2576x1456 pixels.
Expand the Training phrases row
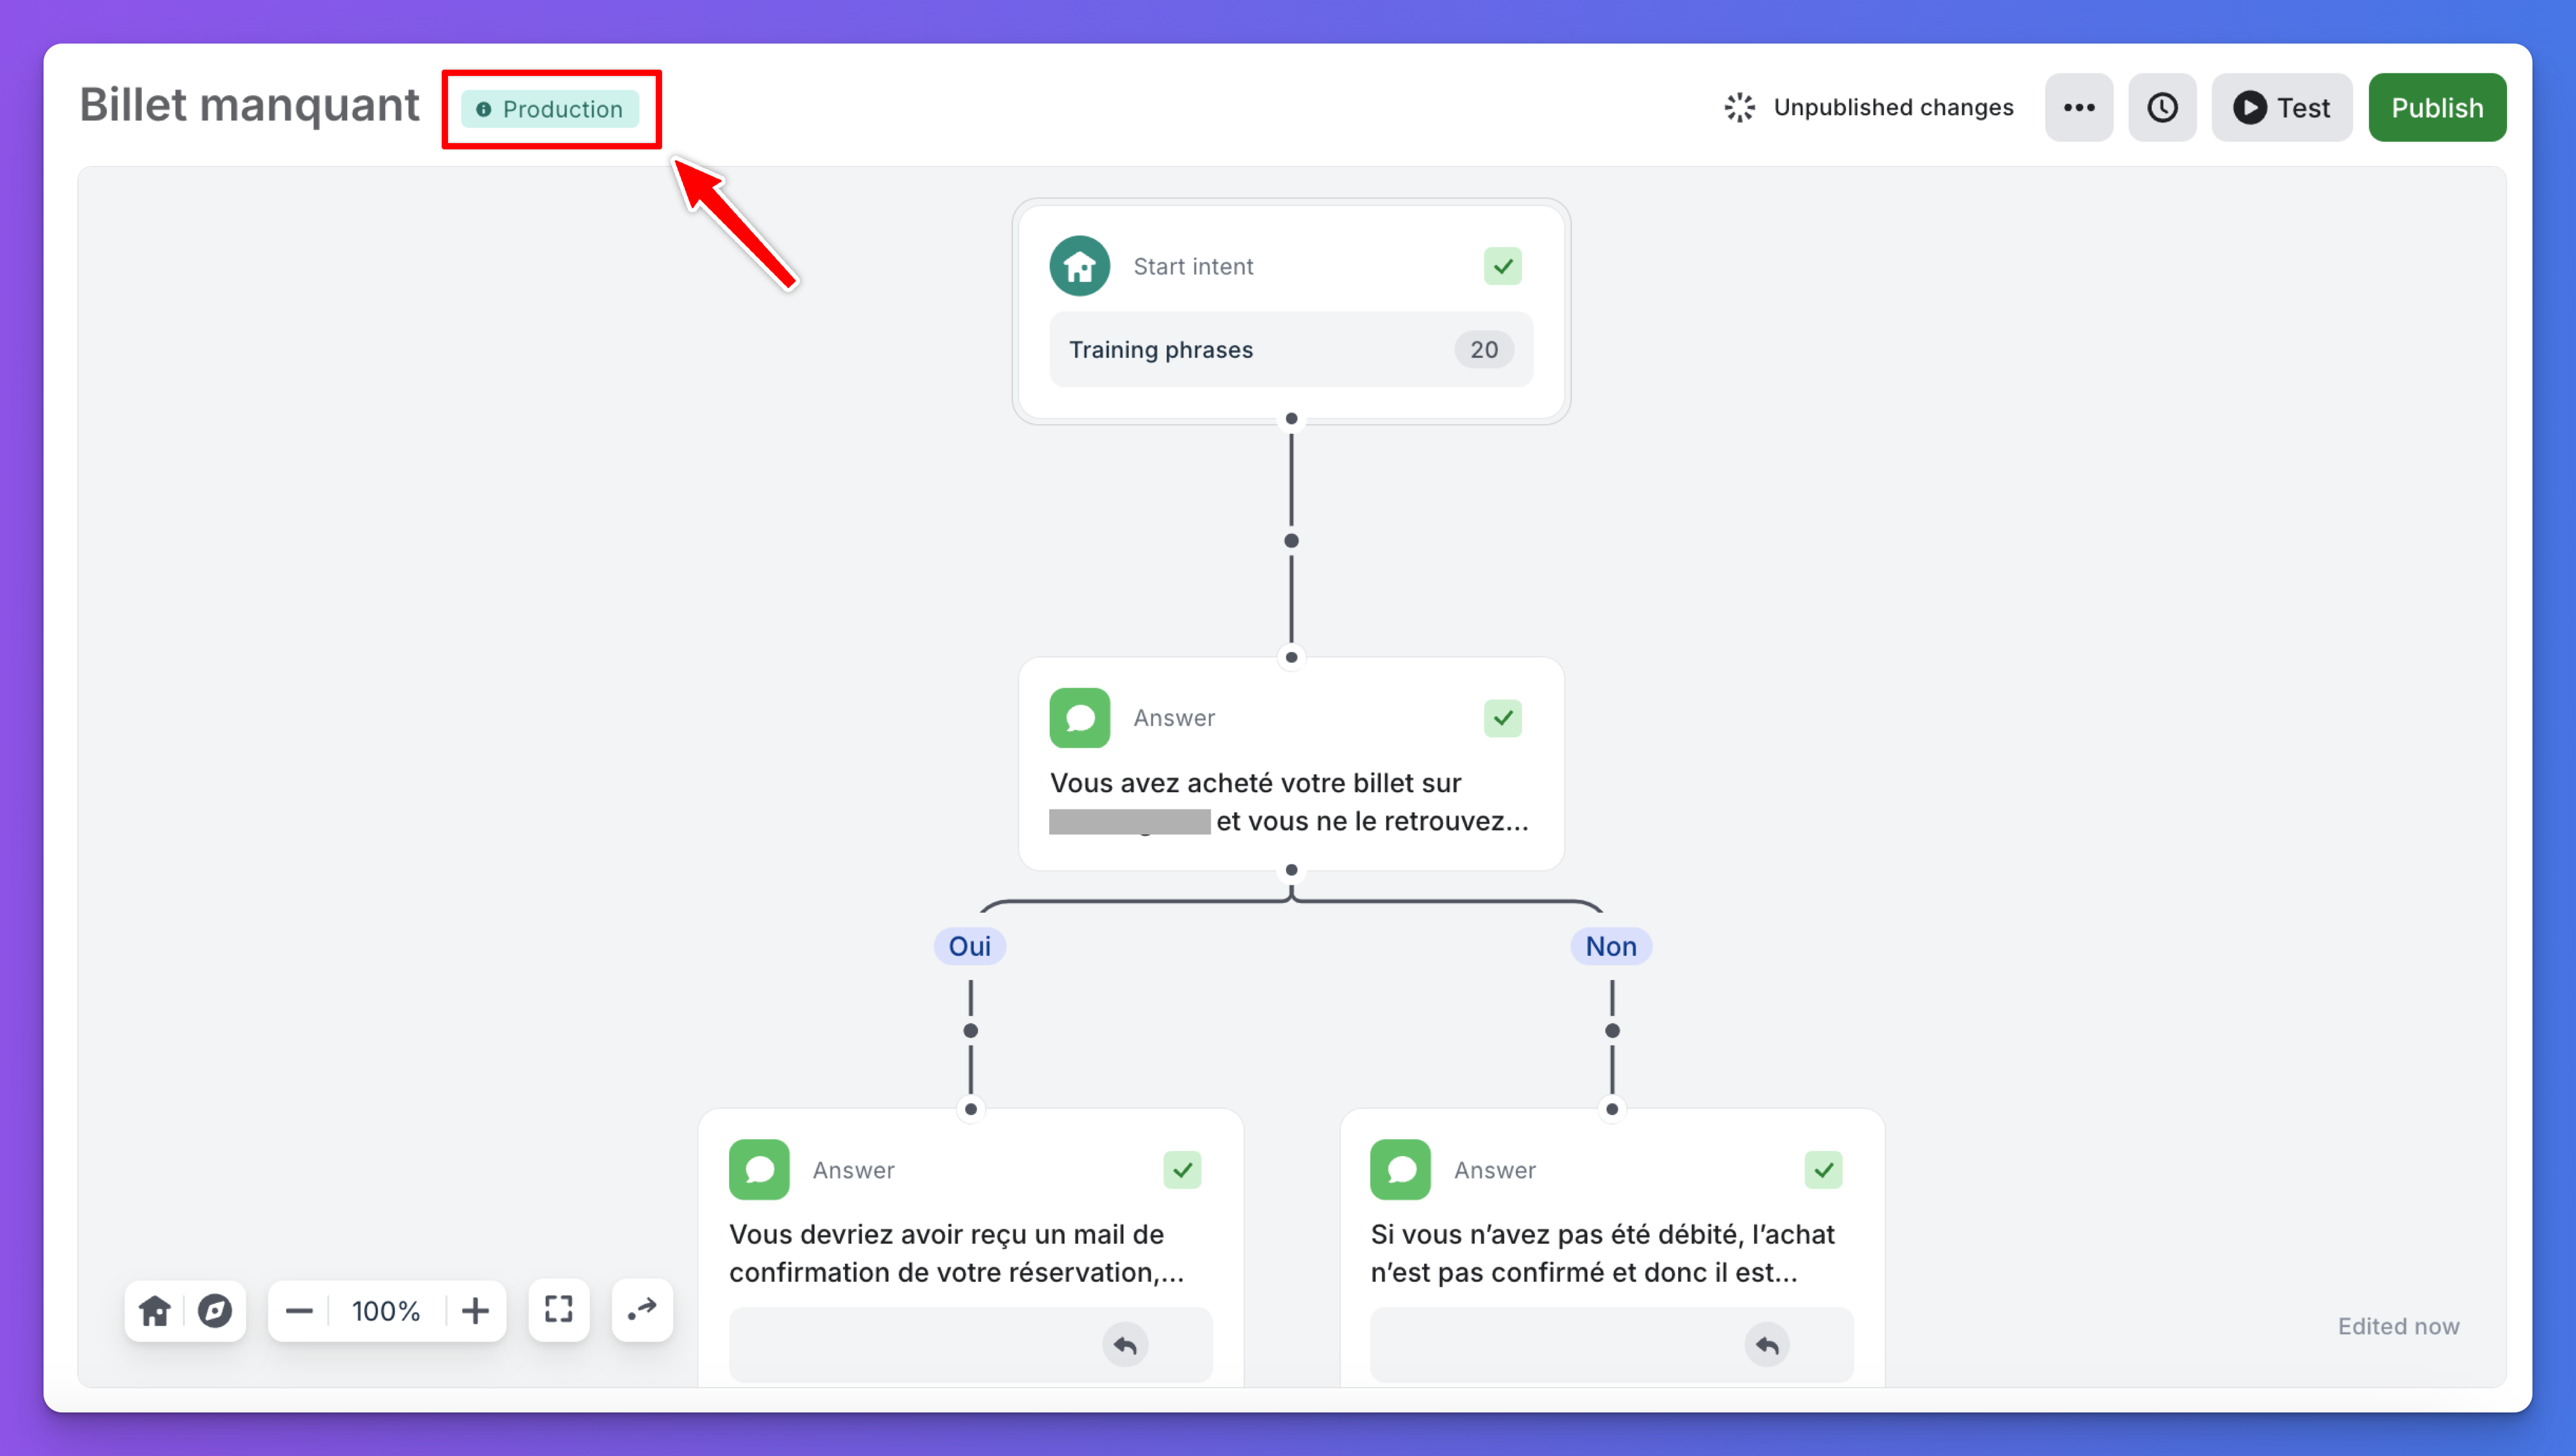[1290, 349]
